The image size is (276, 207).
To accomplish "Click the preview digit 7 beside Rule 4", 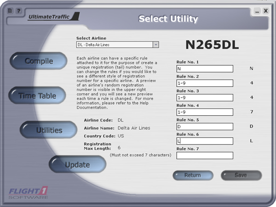I will tap(252, 112).
